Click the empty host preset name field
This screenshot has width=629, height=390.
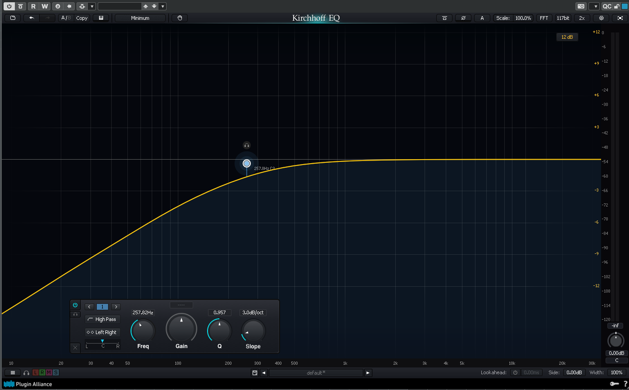tap(119, 6)
